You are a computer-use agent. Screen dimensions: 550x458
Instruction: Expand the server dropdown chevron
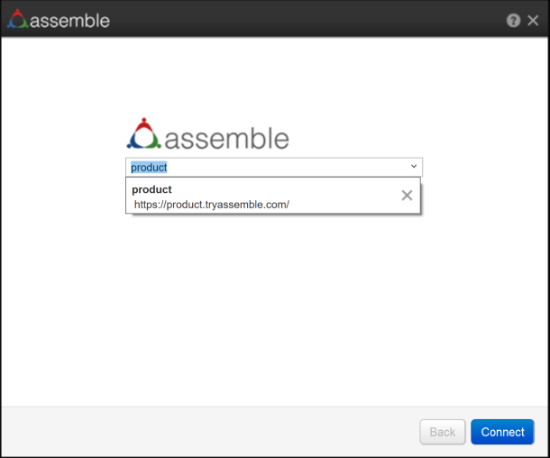coord(413,167)
